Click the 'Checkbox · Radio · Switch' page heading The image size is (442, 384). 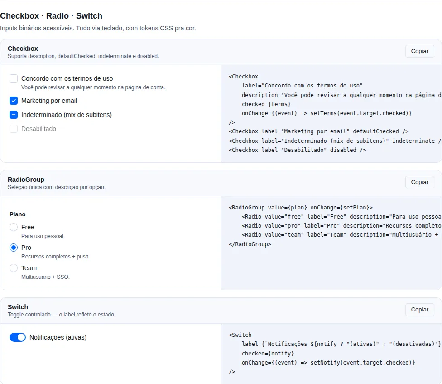click(x=51, y=16)
